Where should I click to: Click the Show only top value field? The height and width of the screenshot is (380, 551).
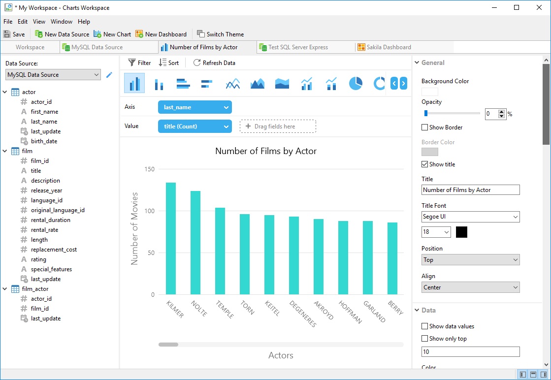point(471,351)
